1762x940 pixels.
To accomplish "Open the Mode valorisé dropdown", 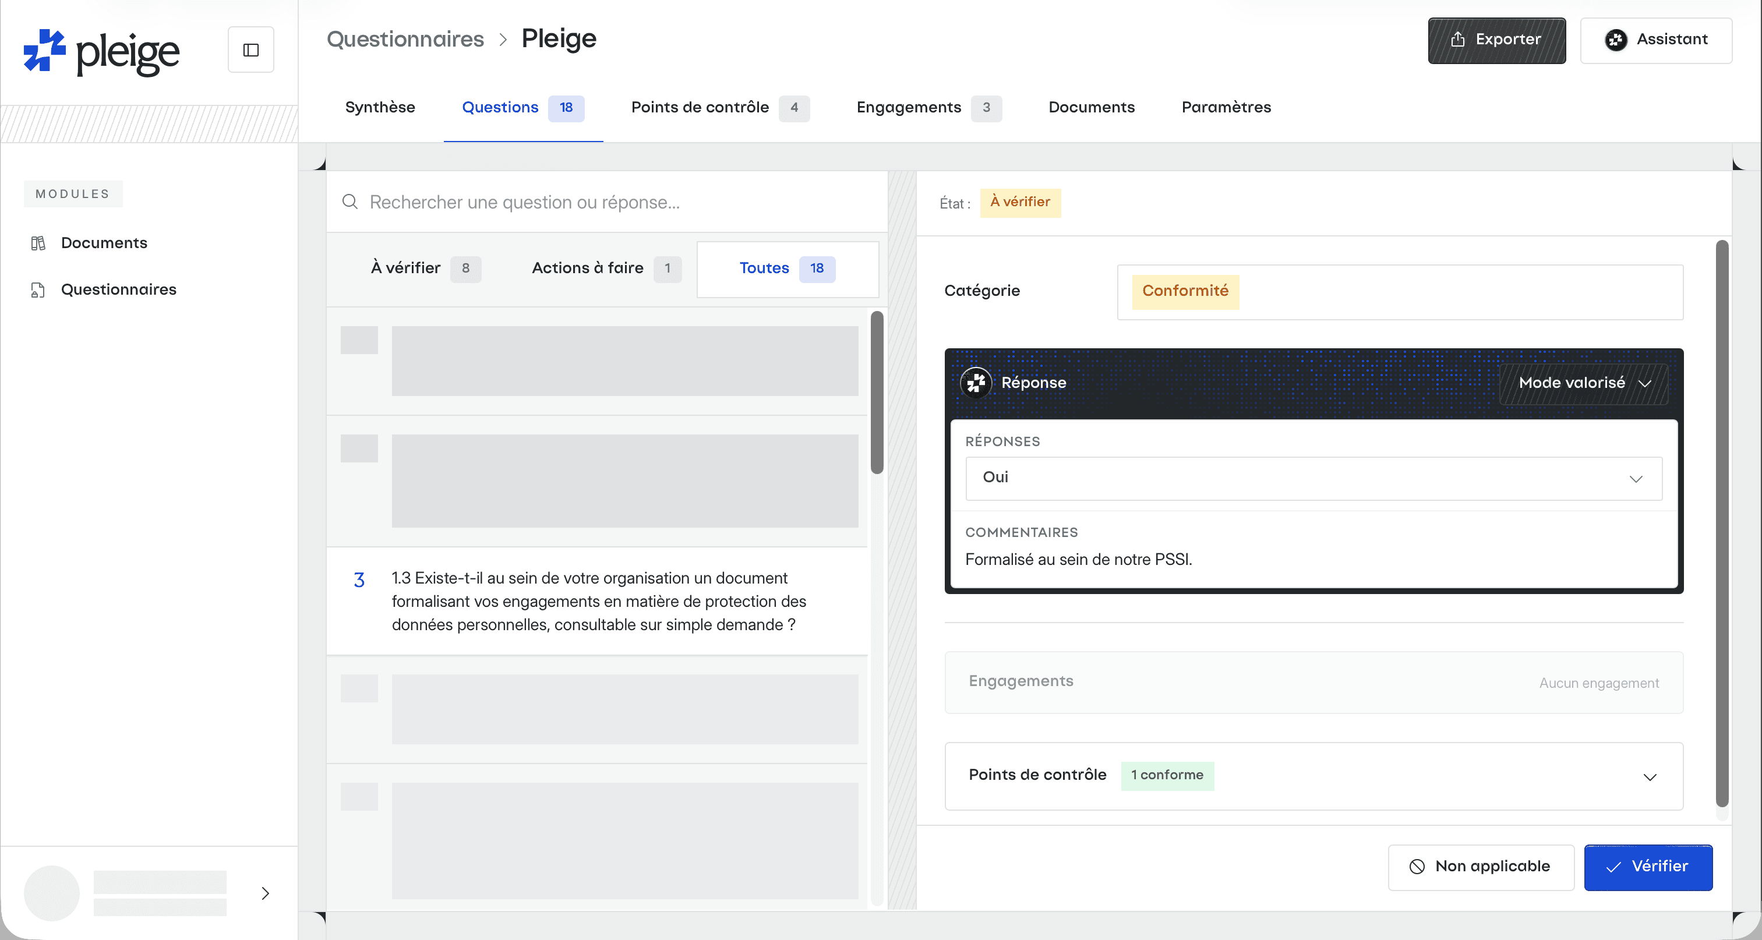I will [1584, 383].
